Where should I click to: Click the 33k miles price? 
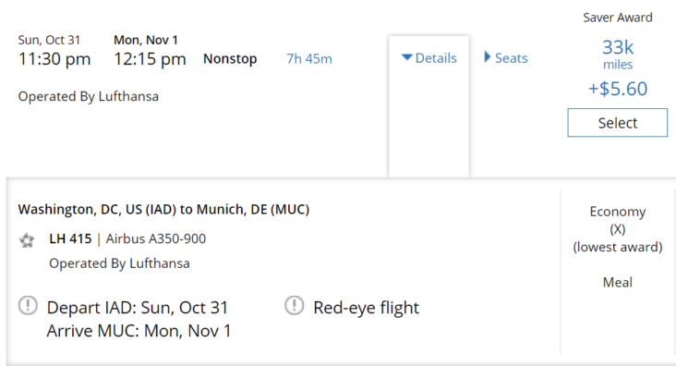(x=618, y=54)
